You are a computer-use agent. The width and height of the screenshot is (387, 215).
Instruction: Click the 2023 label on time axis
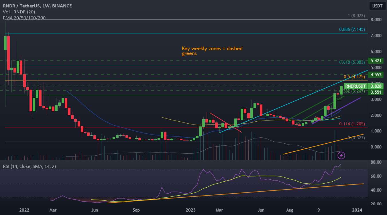pos(190,210)
